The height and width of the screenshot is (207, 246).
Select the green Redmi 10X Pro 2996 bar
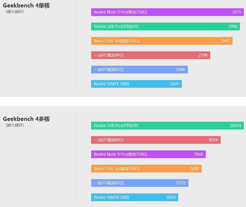(166, 26)
